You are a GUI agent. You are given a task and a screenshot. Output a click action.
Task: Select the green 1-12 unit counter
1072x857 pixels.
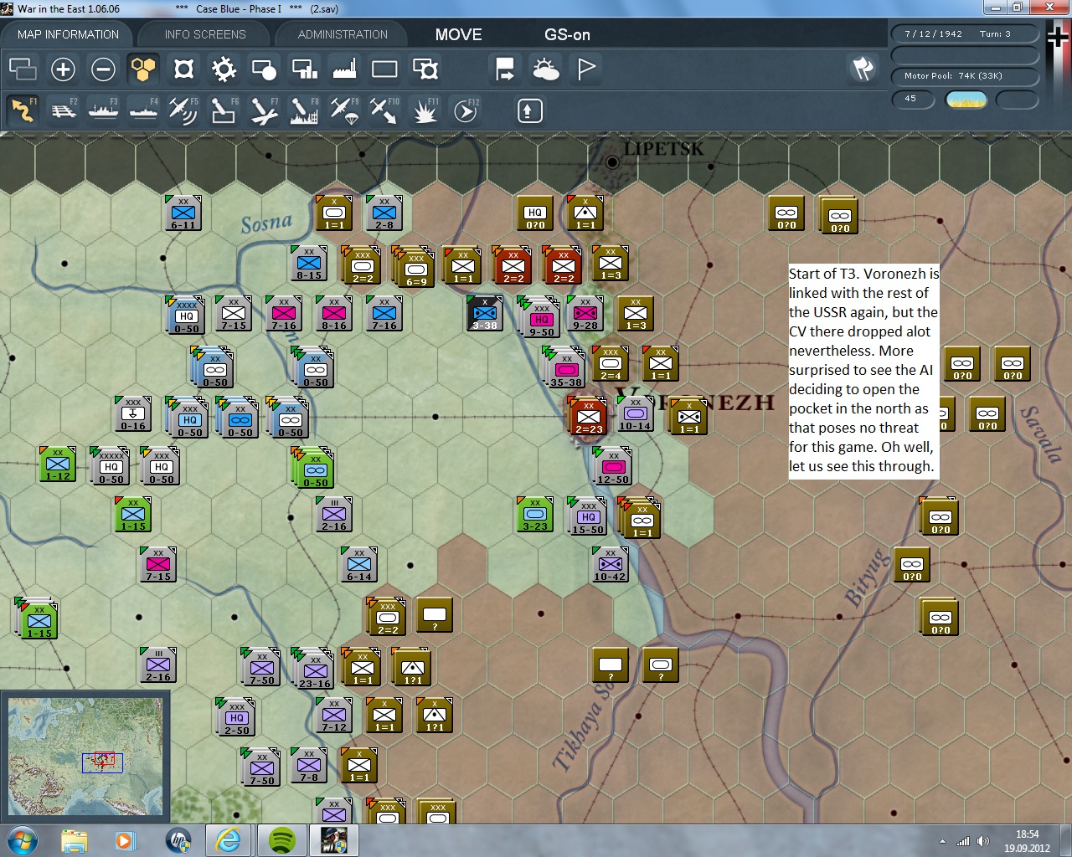(x=58, y=464)
